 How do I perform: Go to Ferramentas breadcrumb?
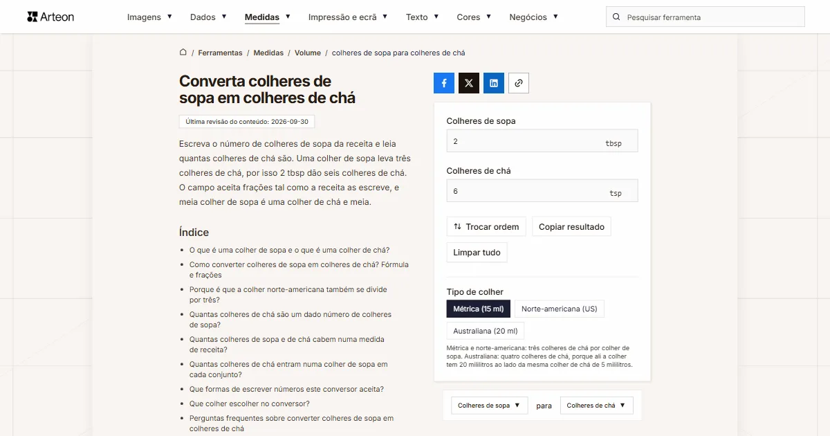[x=220, y=53]
